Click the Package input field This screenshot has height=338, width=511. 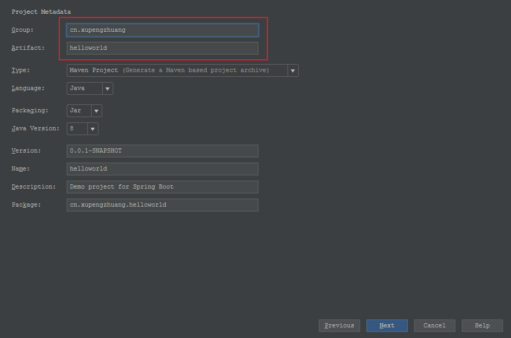coord(162,205)
